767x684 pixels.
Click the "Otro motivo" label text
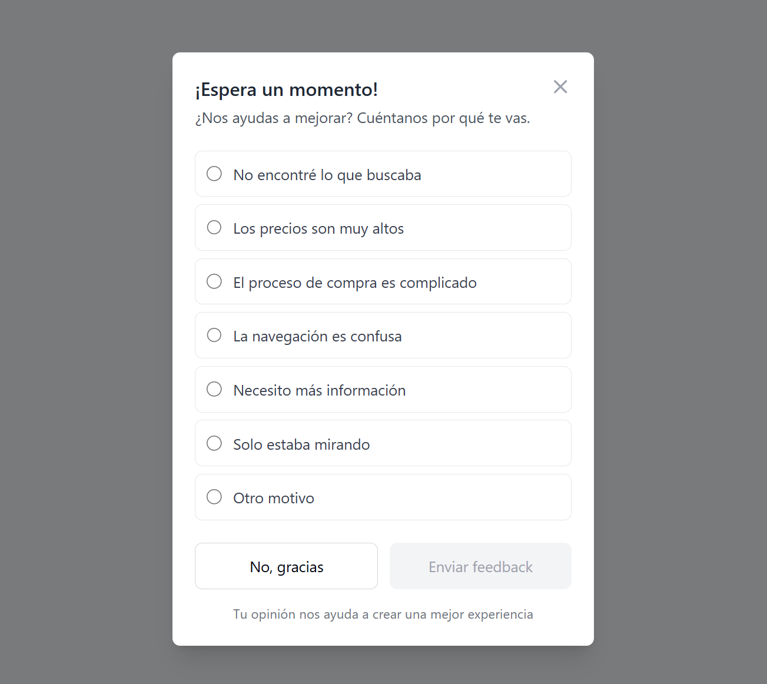[x=273, y=498]
